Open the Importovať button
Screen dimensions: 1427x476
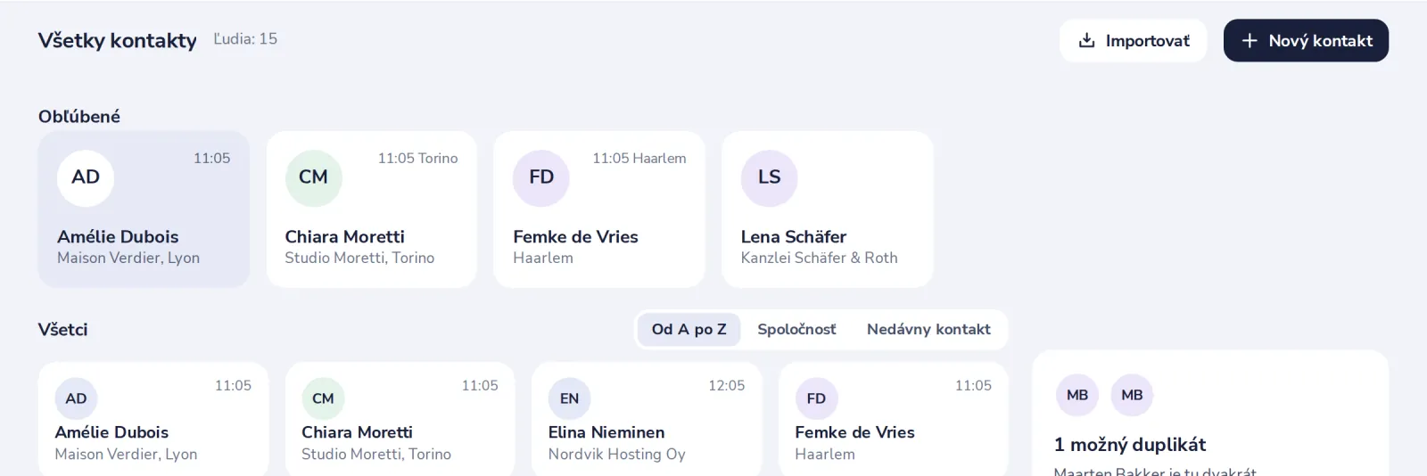(1134, 40)
